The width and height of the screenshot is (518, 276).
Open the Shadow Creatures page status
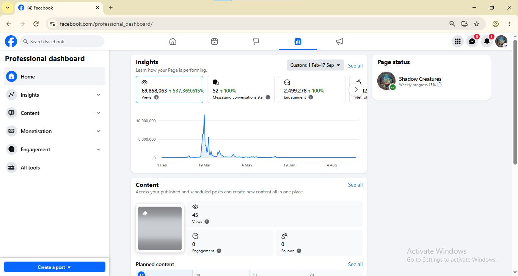pos(420,79)
